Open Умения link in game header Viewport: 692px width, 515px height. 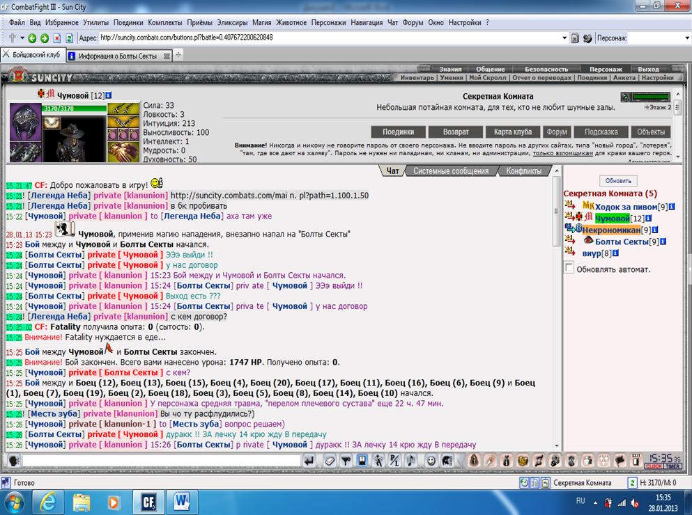pyautogui.click(x=452, y=78)
